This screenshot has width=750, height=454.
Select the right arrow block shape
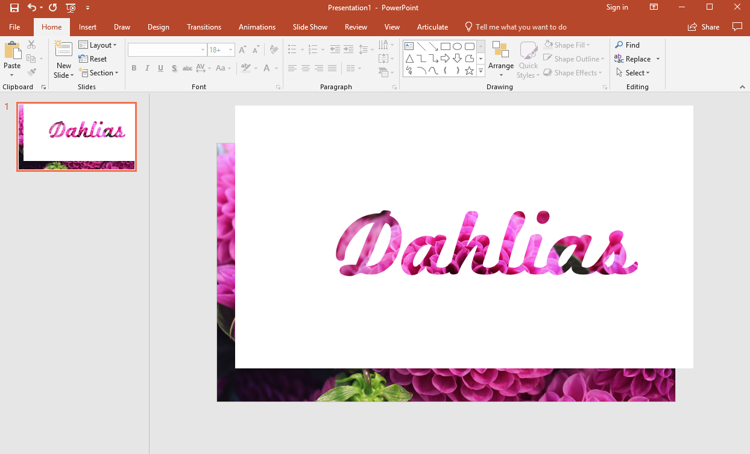(445, 58)
